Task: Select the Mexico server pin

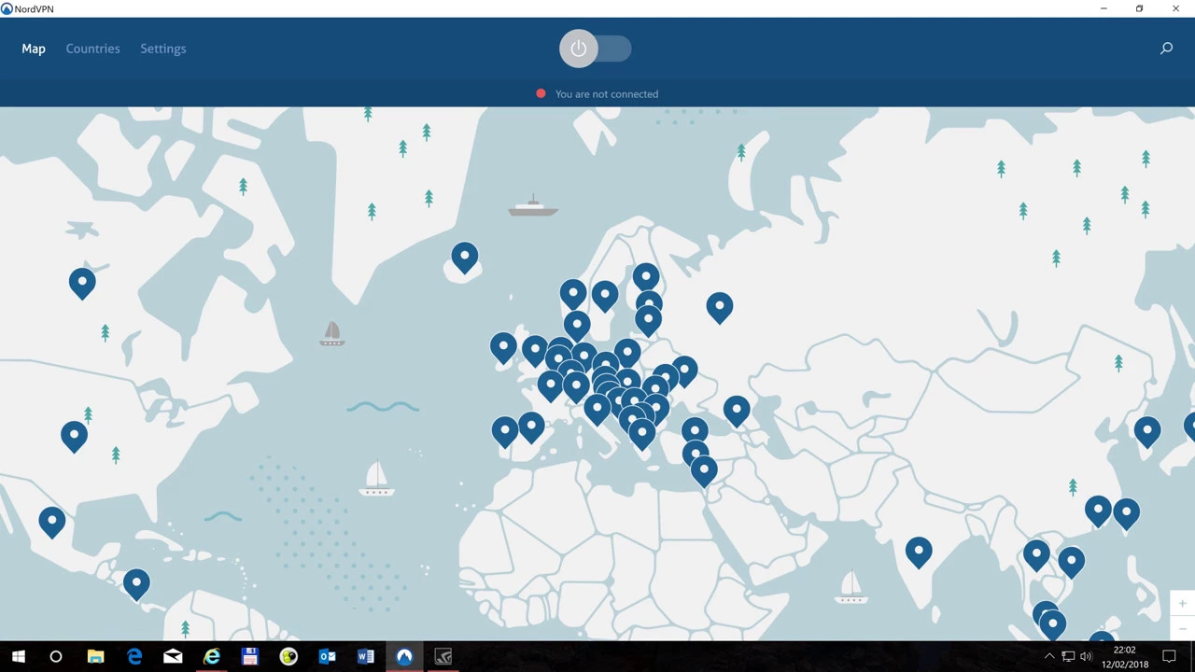Action: coord(52,521)
